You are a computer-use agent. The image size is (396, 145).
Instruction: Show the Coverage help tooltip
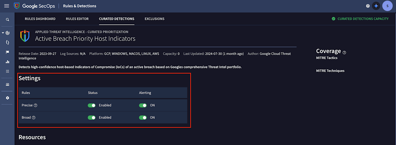coord(345,53)
